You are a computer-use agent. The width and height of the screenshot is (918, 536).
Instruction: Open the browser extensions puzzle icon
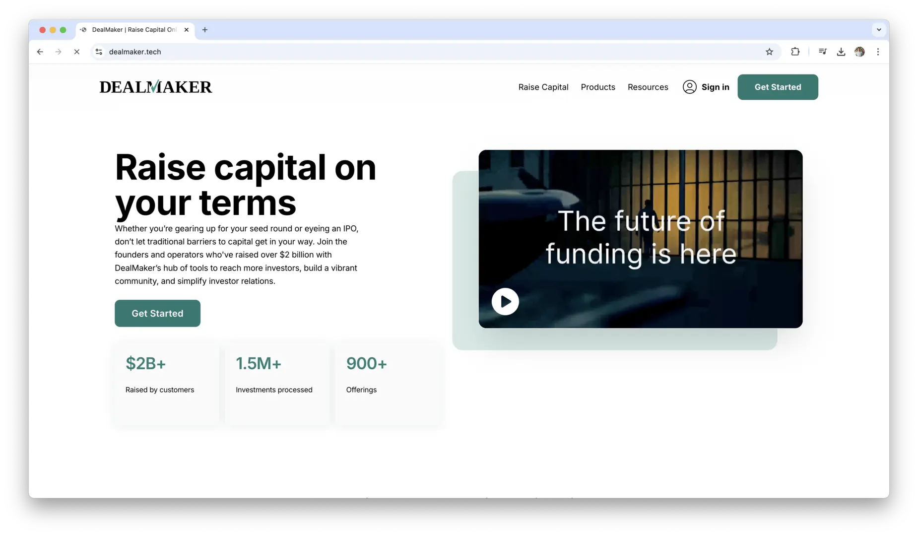tap(795, 52)
